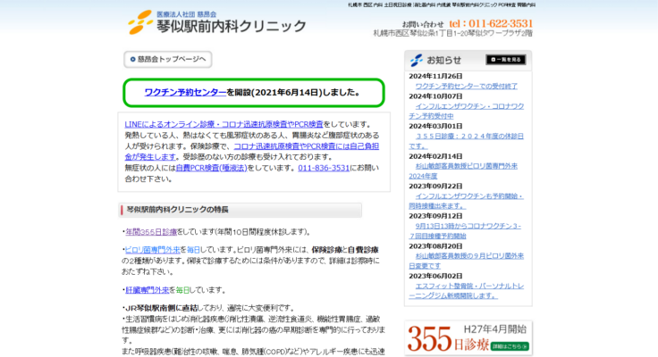The width and height of the screenshot is (658, 357).
Task: Click the 355日診療 banner image
Action: pyautogui.click(x=468, y=338)
